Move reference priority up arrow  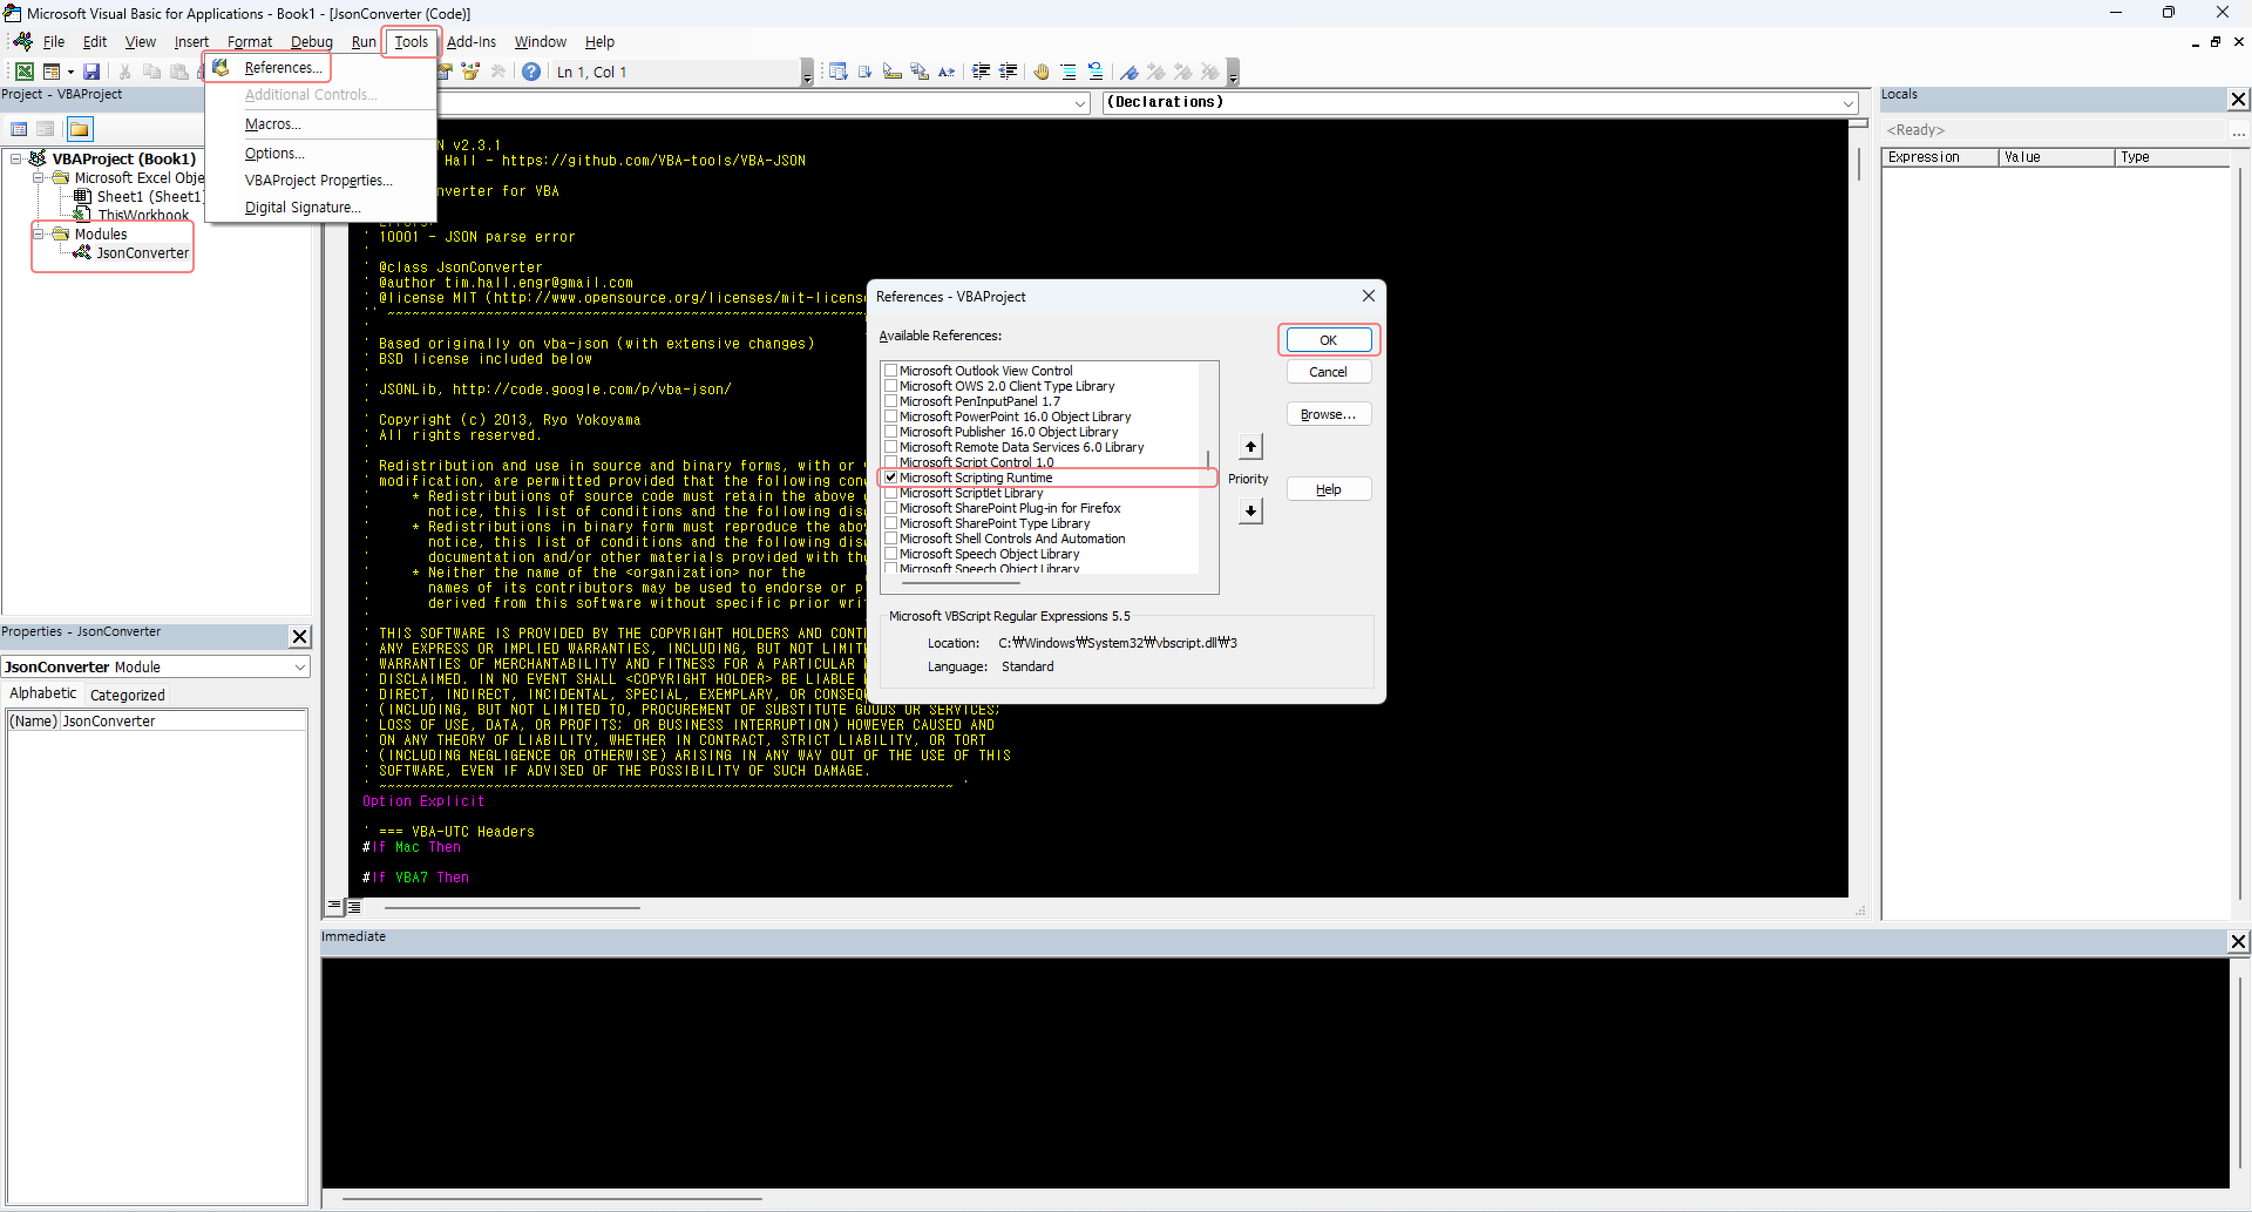click(1250, 447)
